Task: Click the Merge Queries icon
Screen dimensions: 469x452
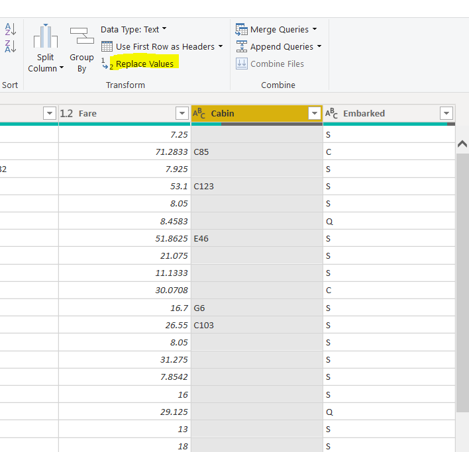Action: (x=241, y=29)
